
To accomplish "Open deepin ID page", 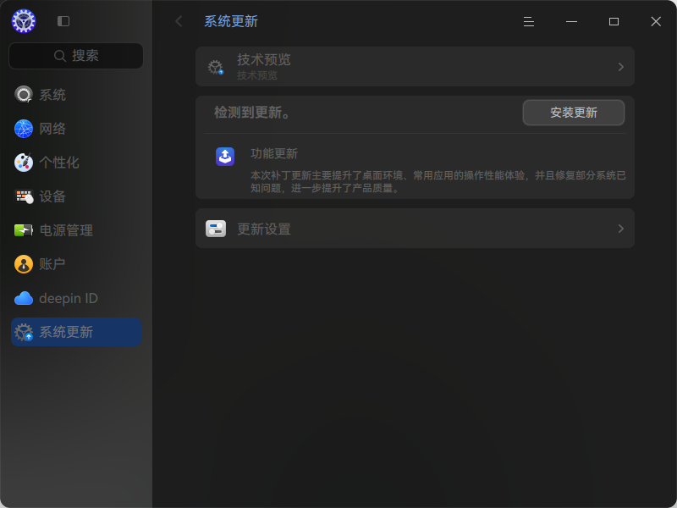I will [x=76, y=298].
